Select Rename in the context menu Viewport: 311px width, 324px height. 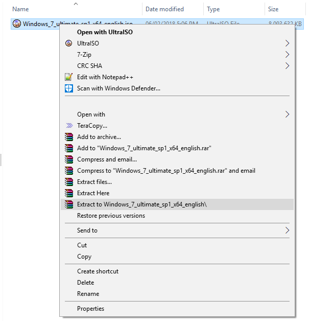(88, 294)
